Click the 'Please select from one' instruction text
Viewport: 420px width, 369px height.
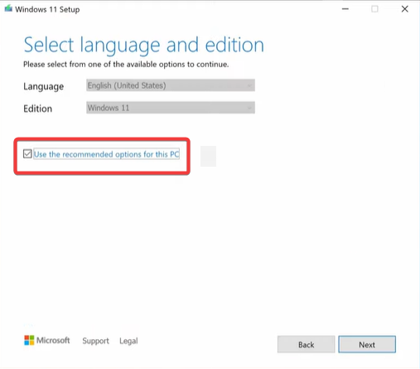coord(126,65)
